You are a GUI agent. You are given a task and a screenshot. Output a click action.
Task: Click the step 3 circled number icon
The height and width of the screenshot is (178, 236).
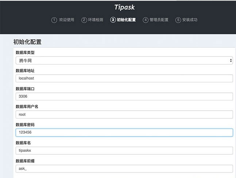click(x=113, y=20)
